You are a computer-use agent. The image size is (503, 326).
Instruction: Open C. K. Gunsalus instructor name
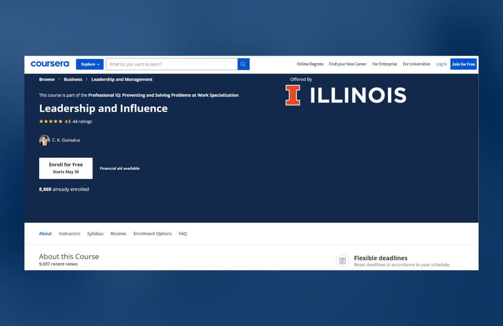coord(66,140)
